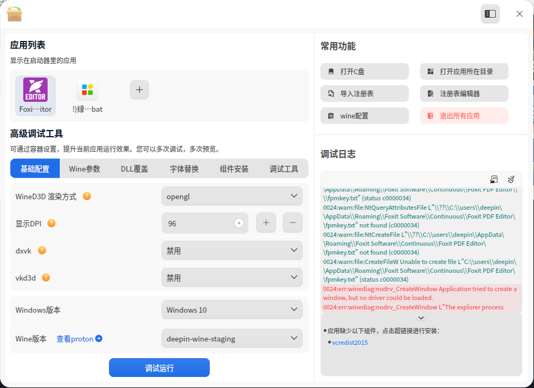Viewport: 534px width, 388px height.
Task: Toggle the sidebar panel icon in title bar
Action: (x=490, y=14)
